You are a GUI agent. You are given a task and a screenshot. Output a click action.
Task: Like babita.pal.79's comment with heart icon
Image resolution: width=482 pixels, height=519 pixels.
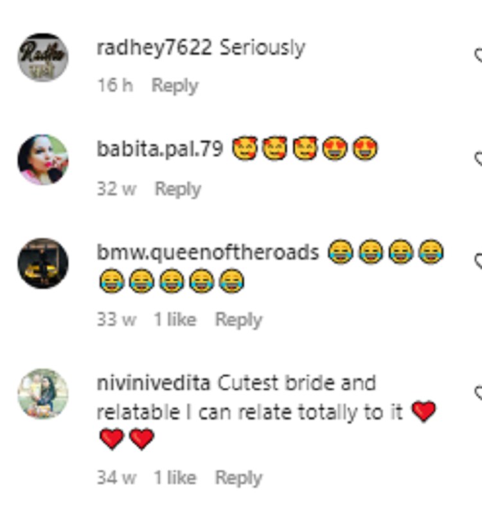[x=479, y=158]
